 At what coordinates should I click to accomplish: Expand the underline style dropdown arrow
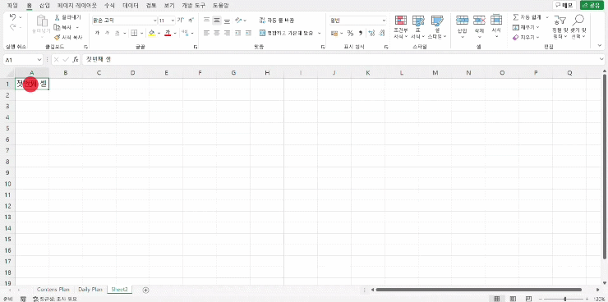[x=124, y=34]
